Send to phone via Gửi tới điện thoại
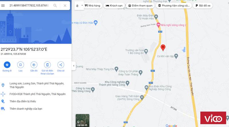The height and width of the screenshot is (127, 229). click(x=47, y=68)
